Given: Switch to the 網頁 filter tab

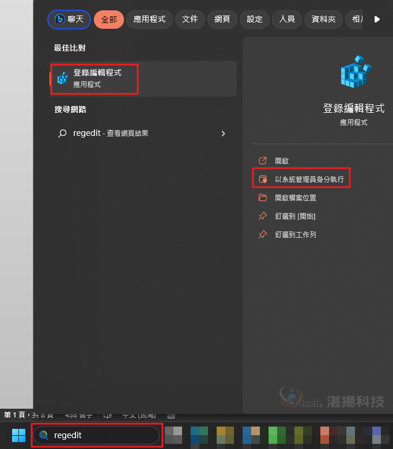Looking at the screenshot, I should (222, 20).
